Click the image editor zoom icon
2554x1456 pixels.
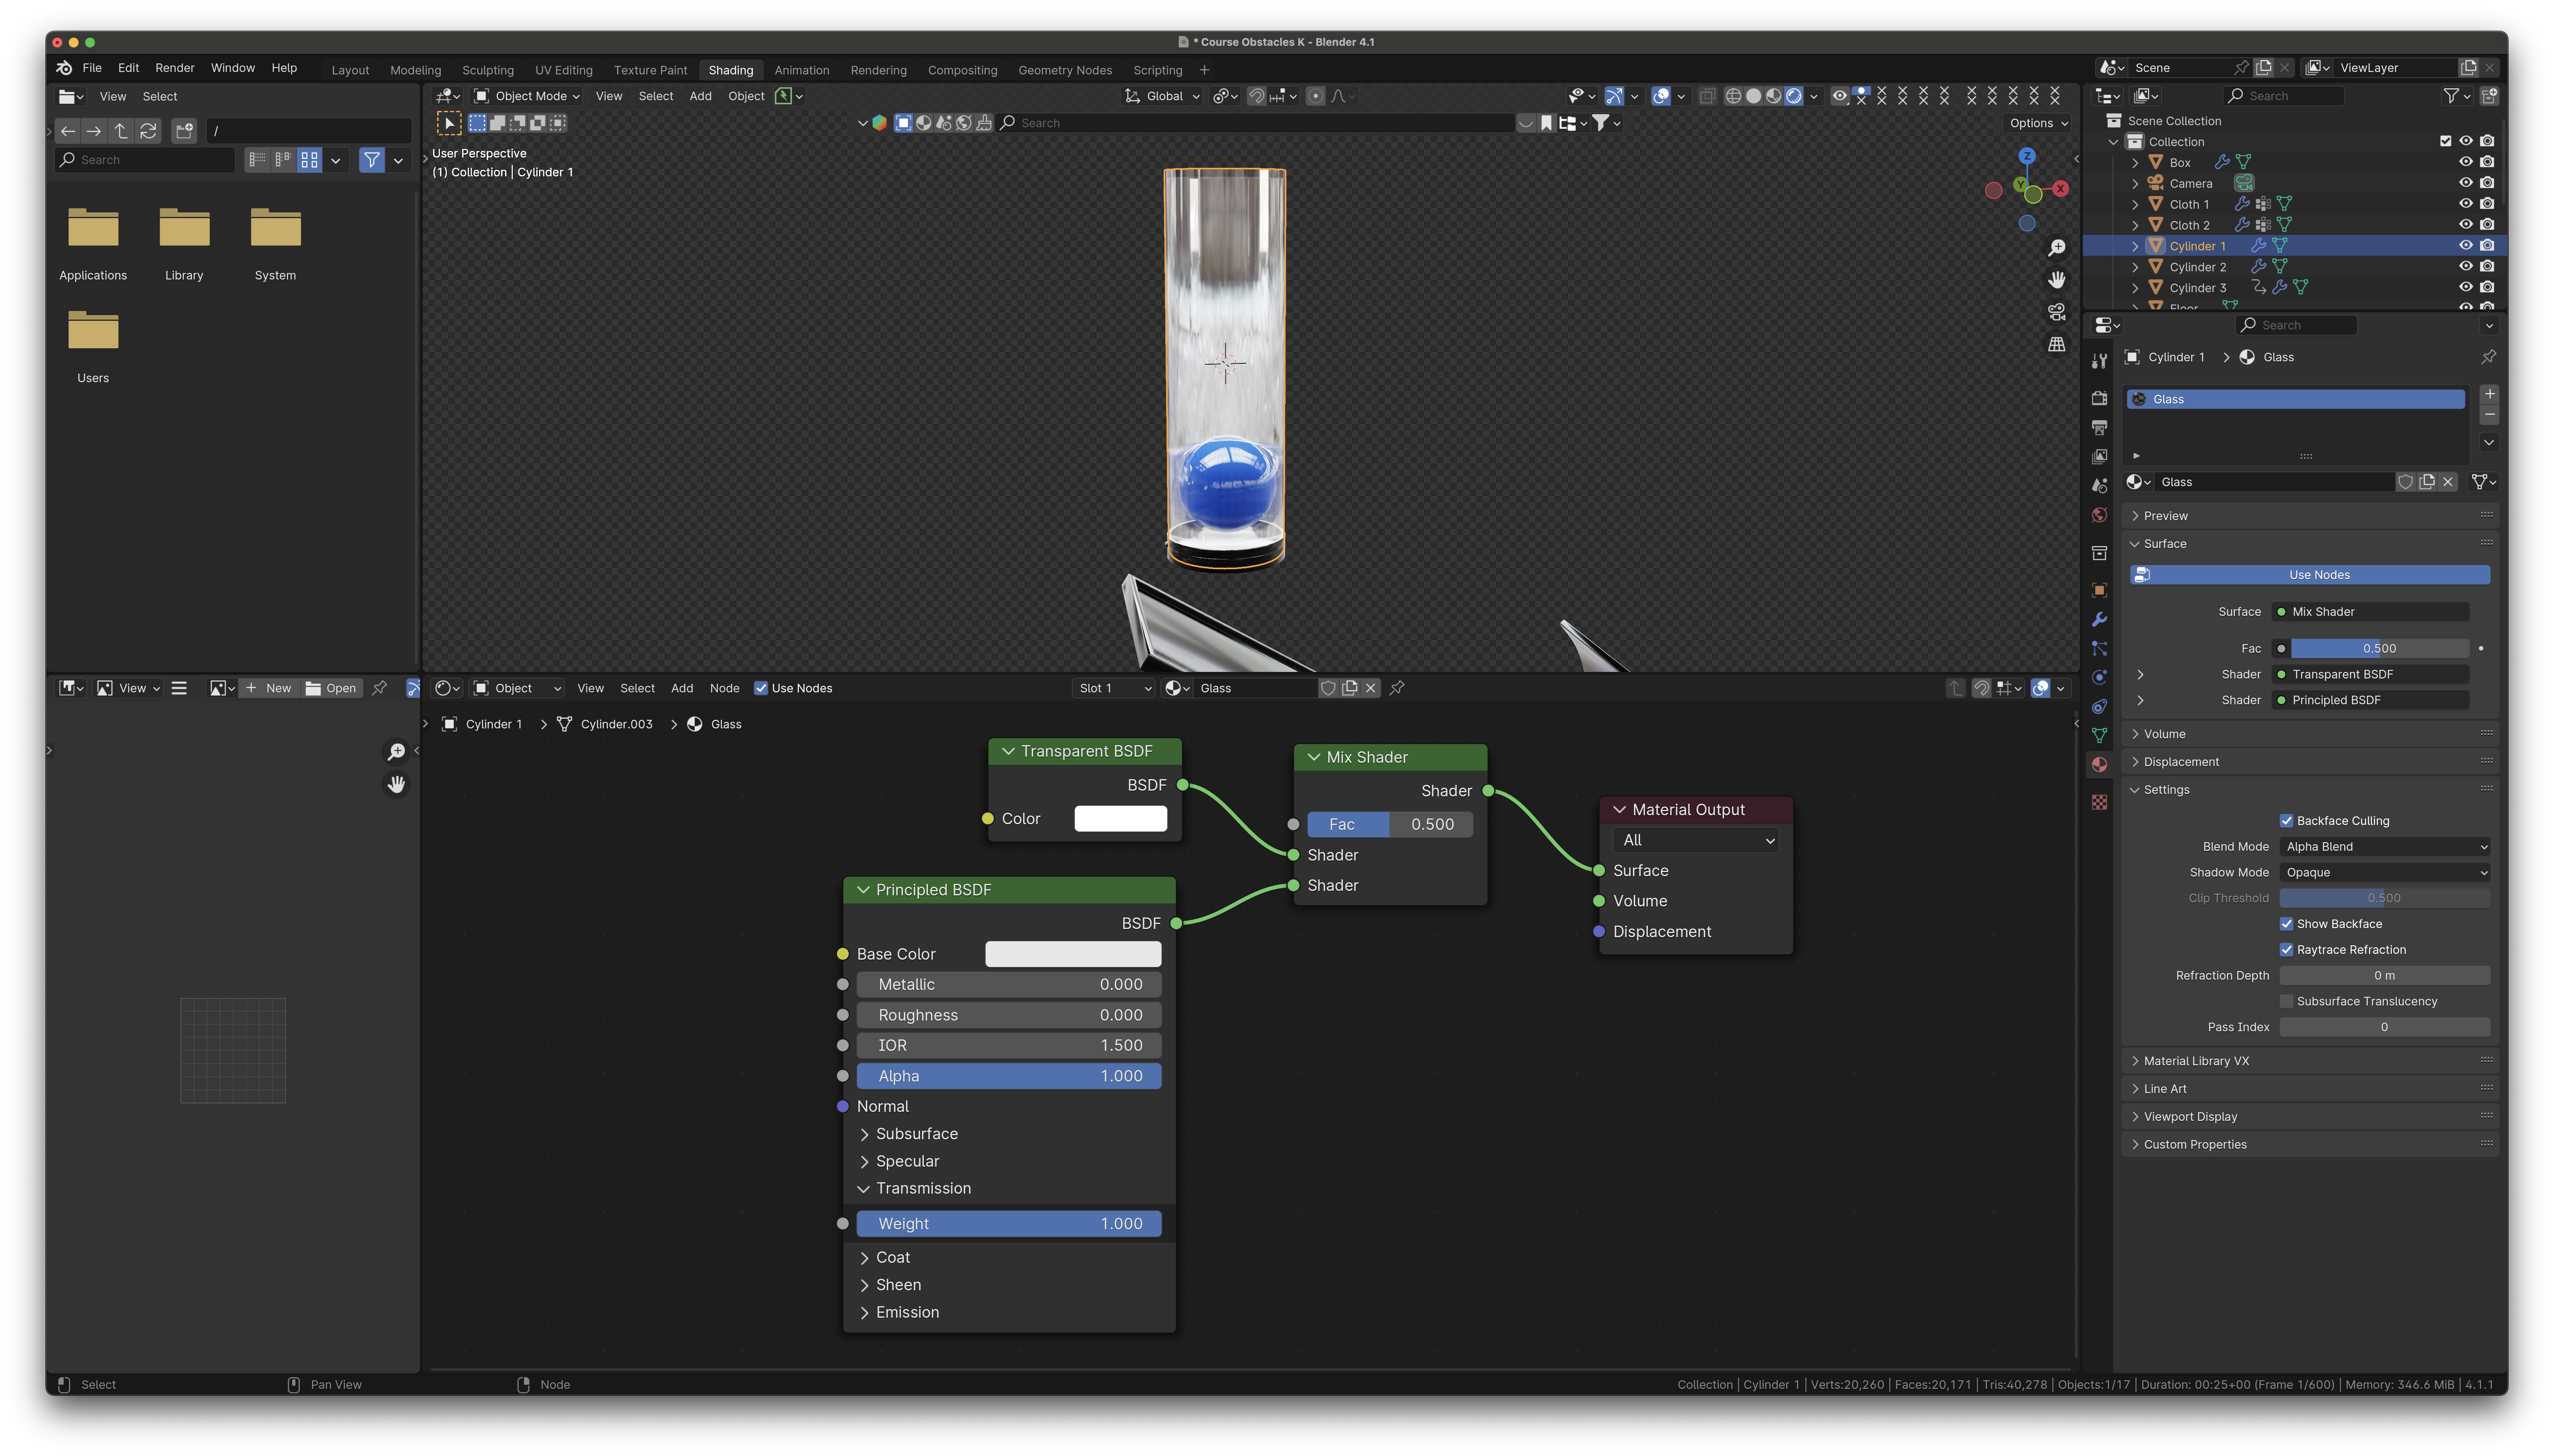(x=396, y=752)
